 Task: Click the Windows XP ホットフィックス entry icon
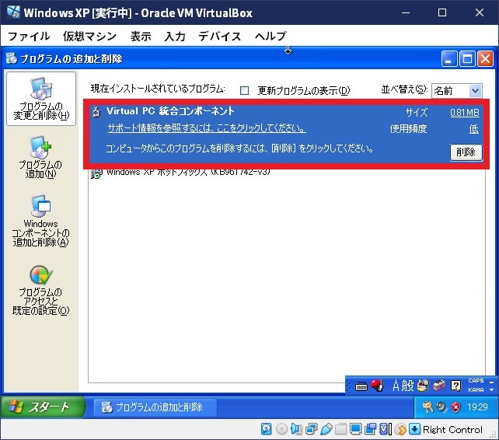click(x=96, y=174)
